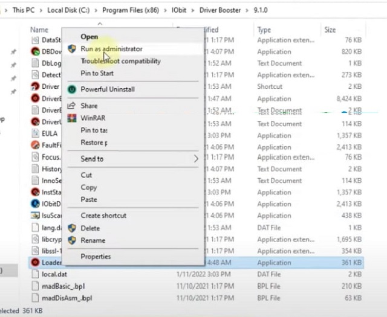Click the shield icon next to Delete

(71, 228)
